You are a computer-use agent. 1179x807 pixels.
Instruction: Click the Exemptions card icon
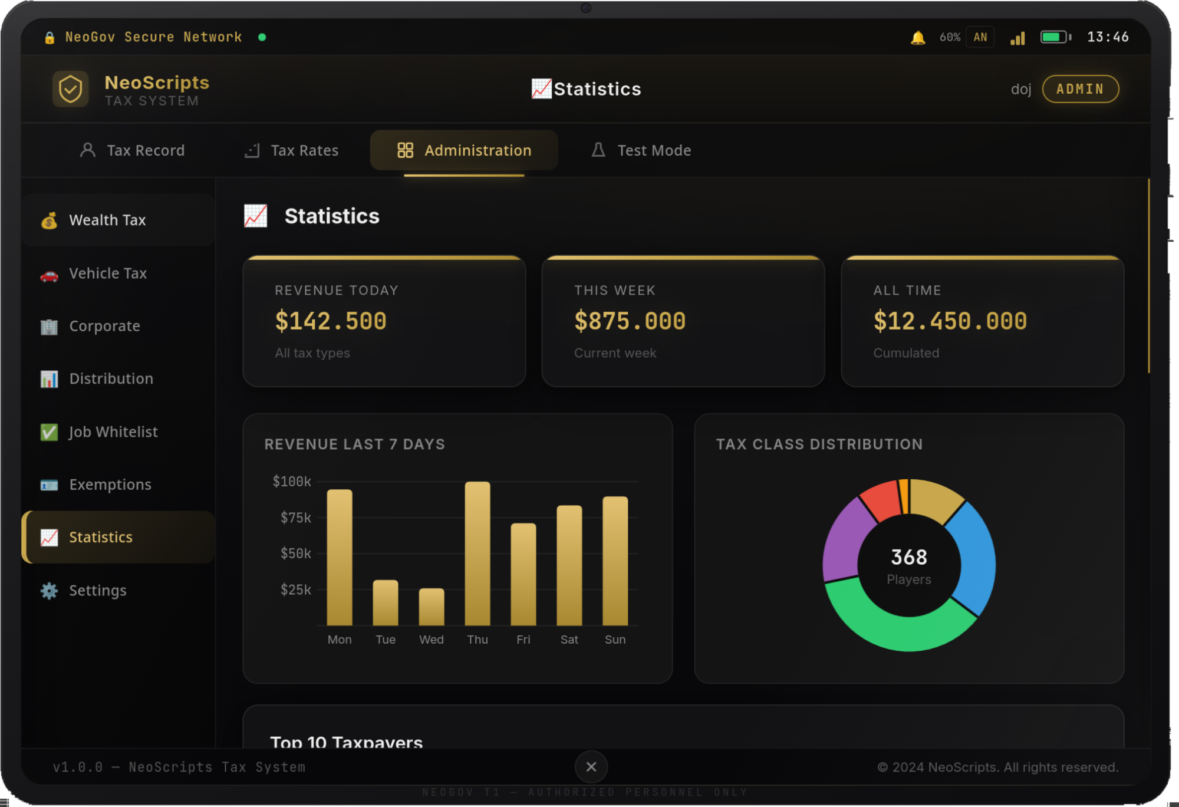point(49,485)
